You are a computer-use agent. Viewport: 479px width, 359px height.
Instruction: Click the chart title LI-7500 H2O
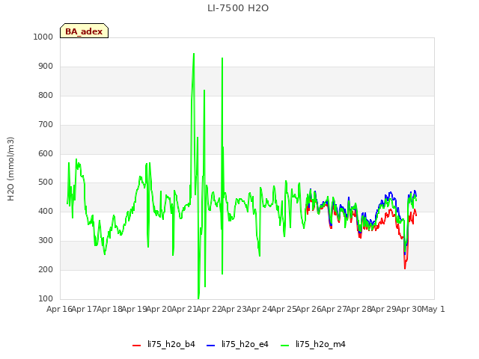tap(238, 8)
